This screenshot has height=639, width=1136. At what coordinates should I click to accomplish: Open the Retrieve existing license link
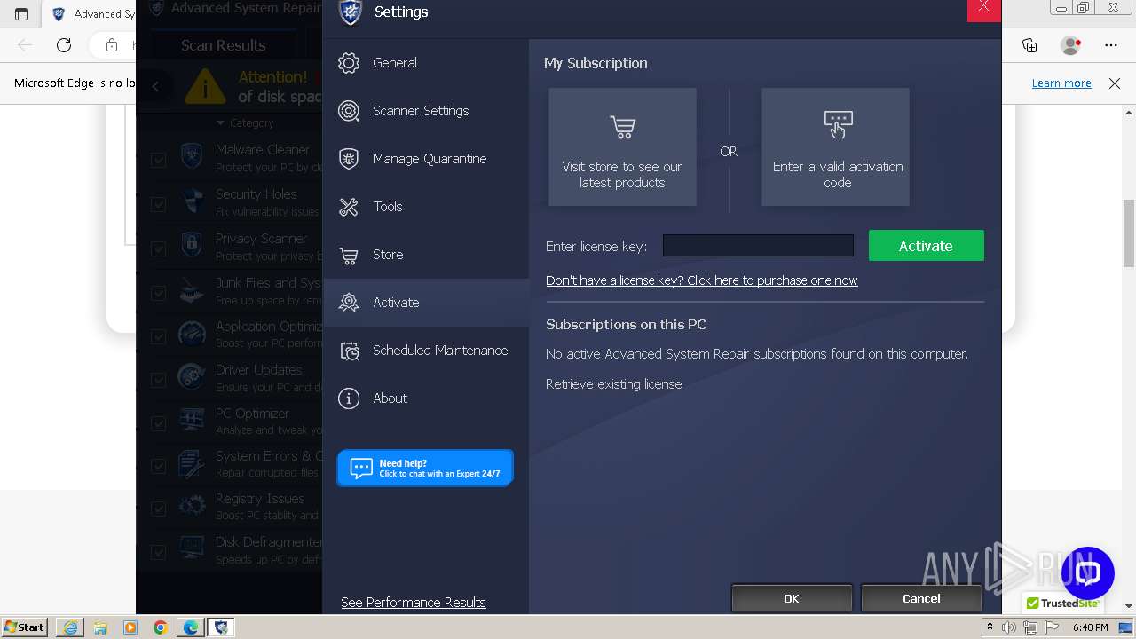(x=613, y=384)
